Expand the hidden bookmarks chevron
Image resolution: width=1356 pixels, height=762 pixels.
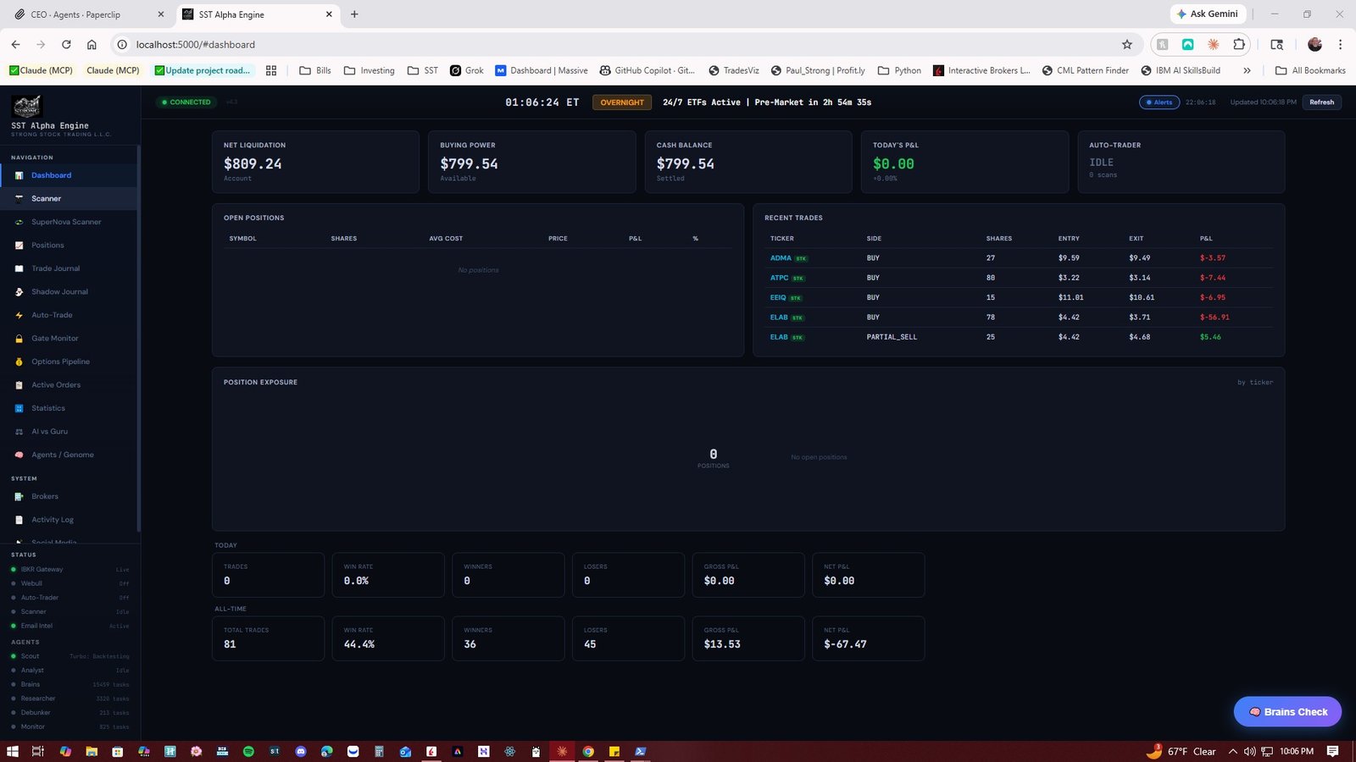pyautogui.click(x=1247, y=70)
